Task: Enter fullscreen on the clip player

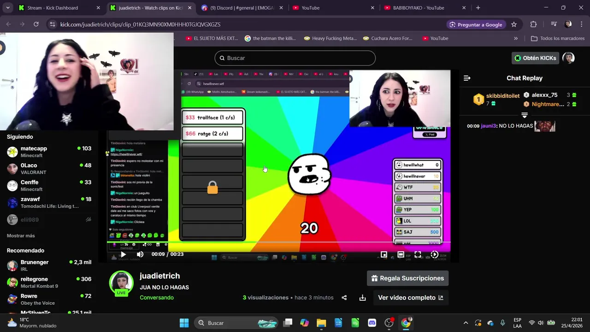Action: pos(418,255)
